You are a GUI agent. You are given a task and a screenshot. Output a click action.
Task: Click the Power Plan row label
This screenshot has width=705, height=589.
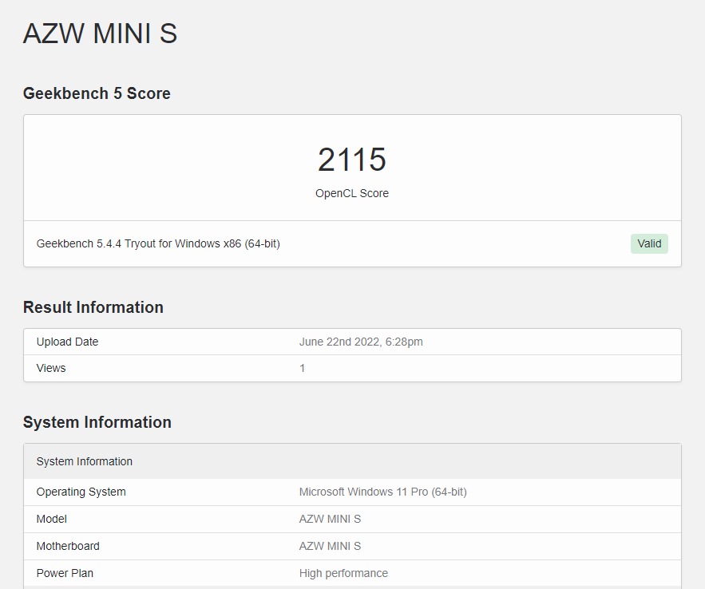[65, 573]
